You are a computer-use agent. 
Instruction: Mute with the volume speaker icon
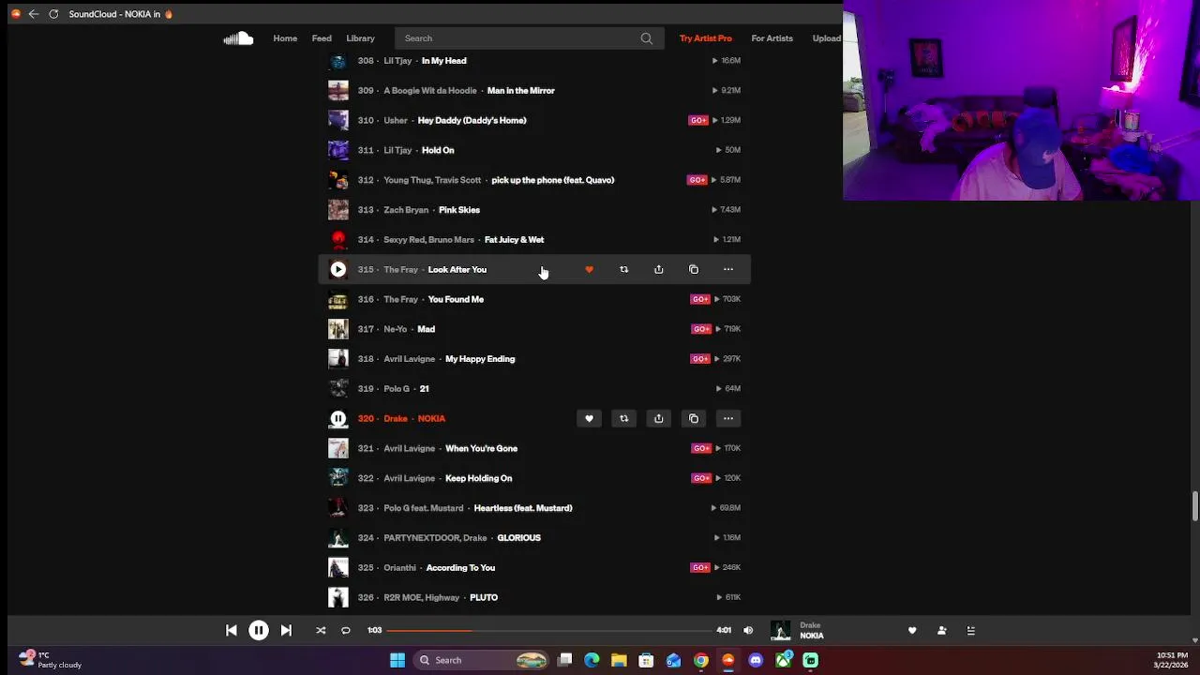(x=748, y=631)
